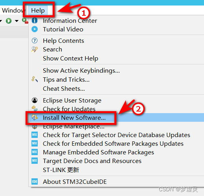Open the Window menu
This screenshot has height=196, width=204.
point(13,10)
